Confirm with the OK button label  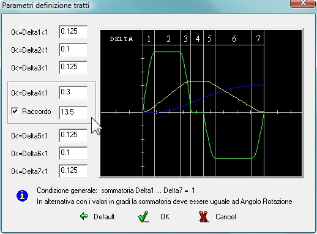click(x=165, y=217)
